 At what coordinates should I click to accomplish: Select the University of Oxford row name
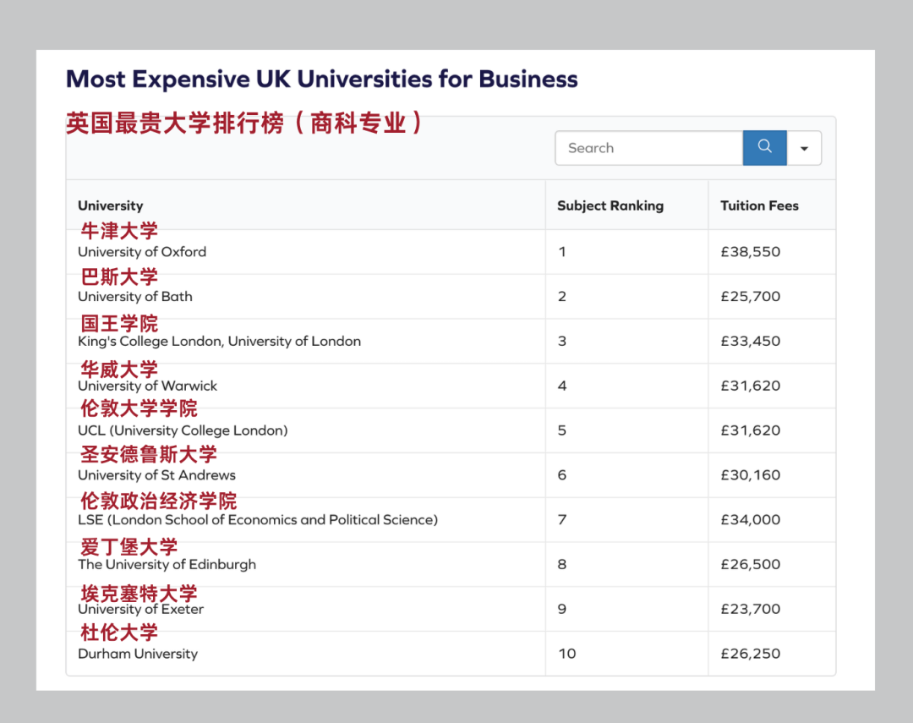click(142, 252)
